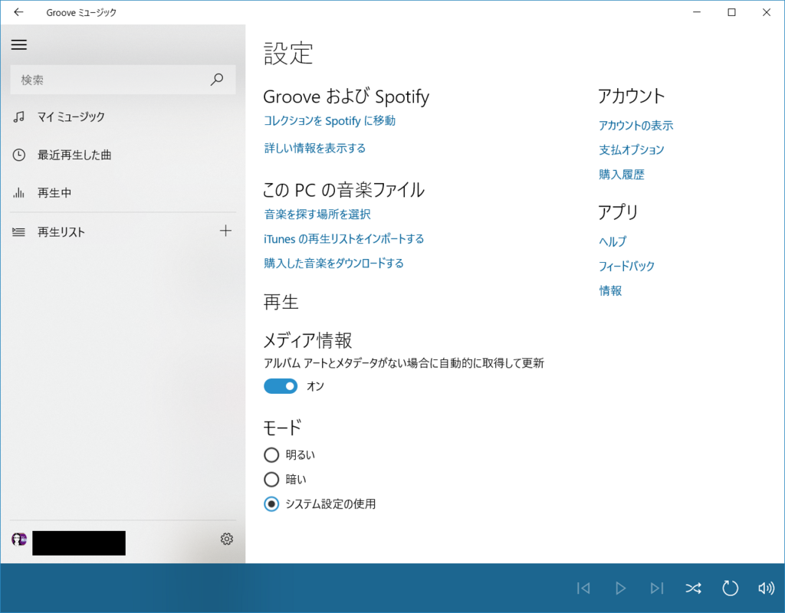785x613 pixels.
Task: Toggle repeat playback
Action: [x=730, y=588]
